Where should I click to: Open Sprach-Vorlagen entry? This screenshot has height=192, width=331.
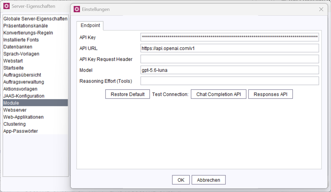(35, 54)
